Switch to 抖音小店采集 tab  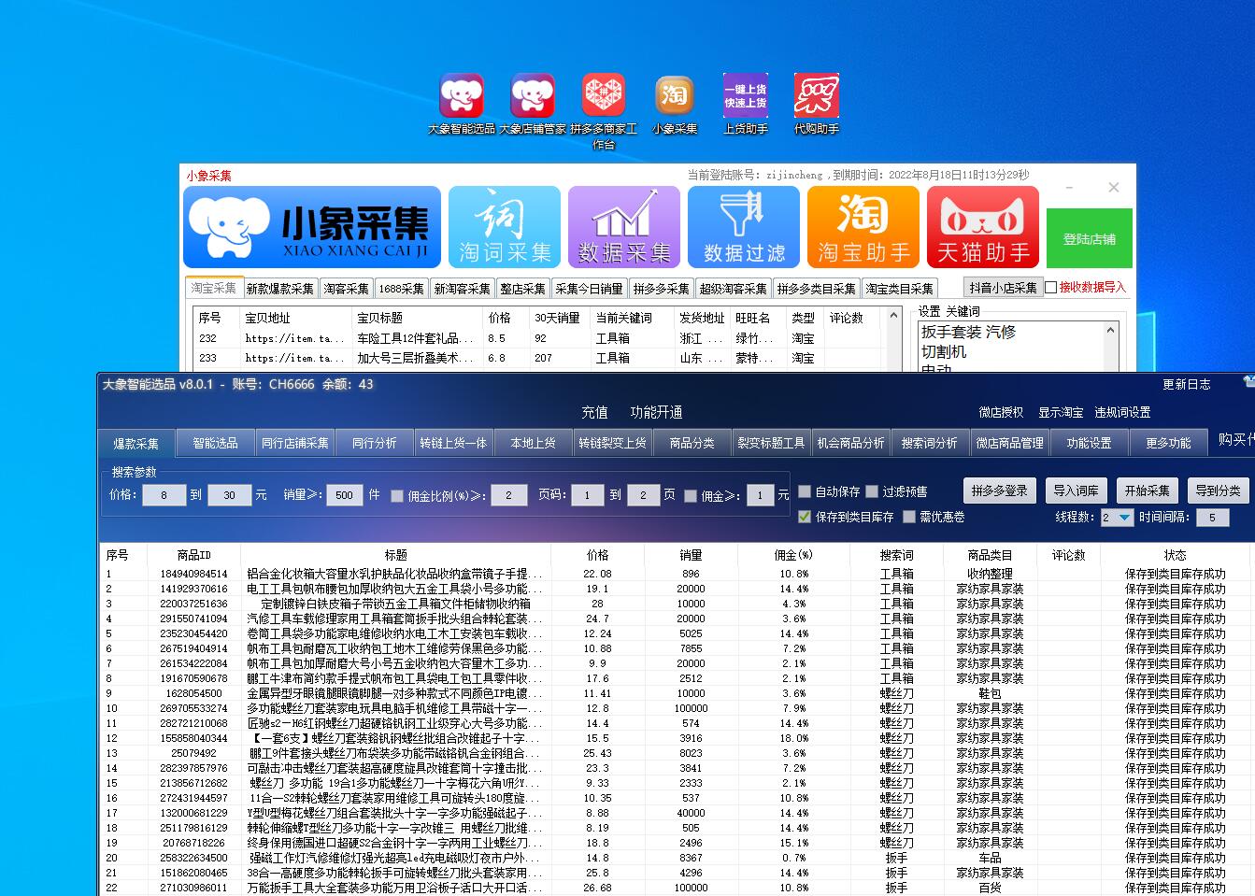pos(1003,288)
